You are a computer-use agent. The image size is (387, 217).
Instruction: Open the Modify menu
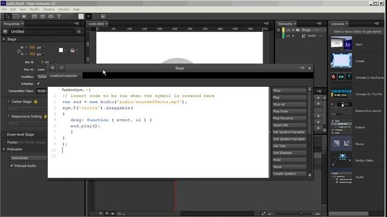point(34,10)
